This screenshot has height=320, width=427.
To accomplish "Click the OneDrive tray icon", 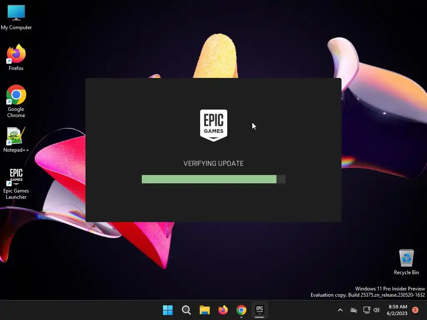I will [x=354, y=310].
